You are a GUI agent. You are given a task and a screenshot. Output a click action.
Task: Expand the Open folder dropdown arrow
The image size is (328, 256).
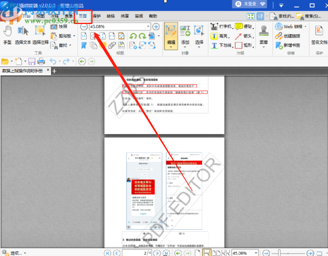[x=12, y=62]
